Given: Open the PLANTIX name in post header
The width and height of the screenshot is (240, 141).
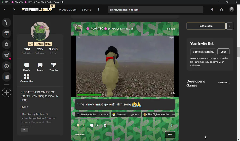Looking at the screenshot, I should click(97, 29).
